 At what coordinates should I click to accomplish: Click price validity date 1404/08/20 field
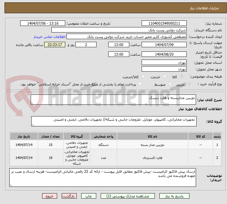[x=164, y=54]
